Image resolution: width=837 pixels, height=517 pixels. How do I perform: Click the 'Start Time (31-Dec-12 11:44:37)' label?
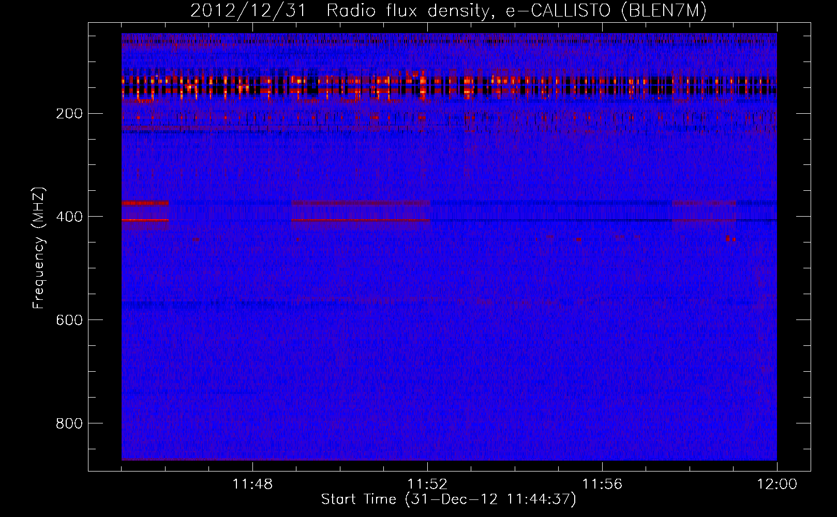point(449,499)
